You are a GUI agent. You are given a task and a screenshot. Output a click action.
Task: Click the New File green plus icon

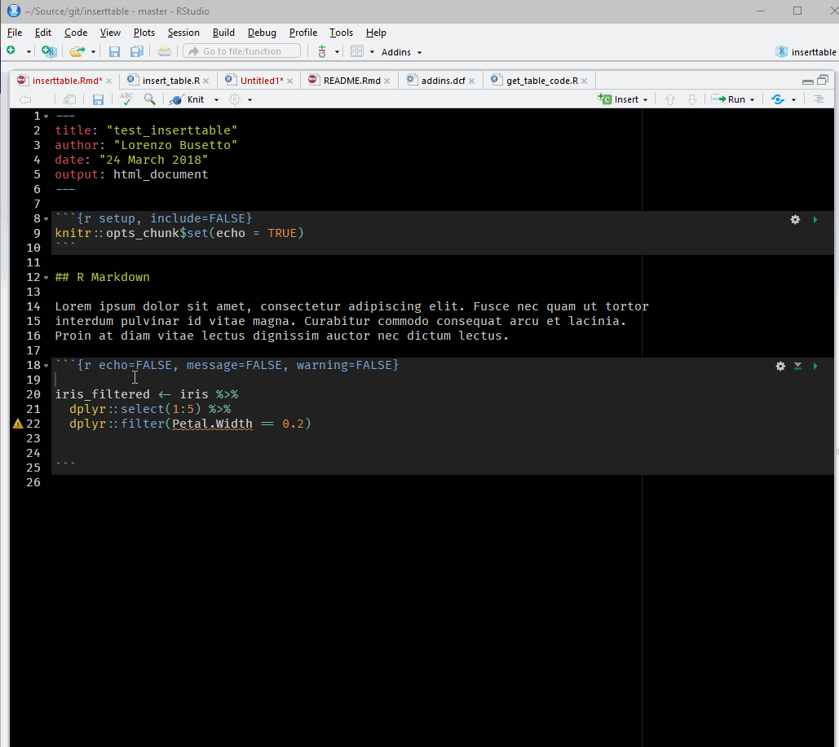pos(11,51)
